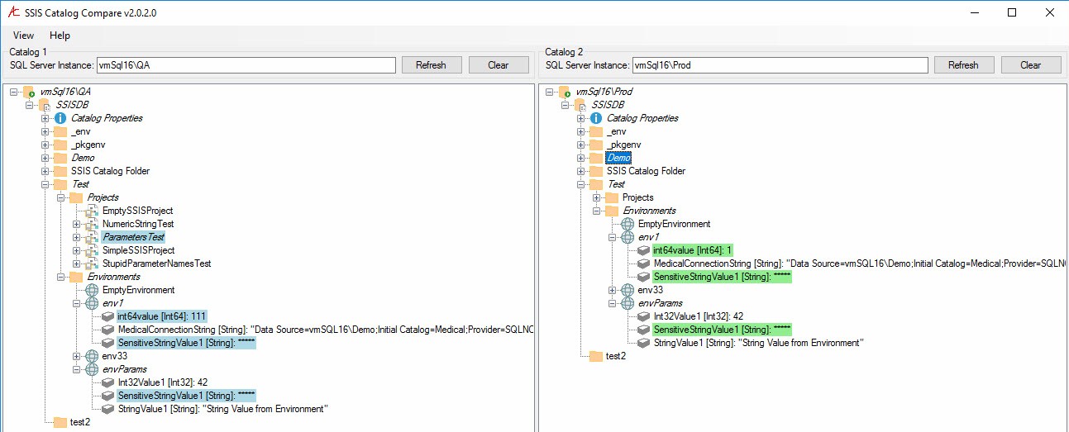Click test2 folder icon in Catalog 1

[60, 422]
